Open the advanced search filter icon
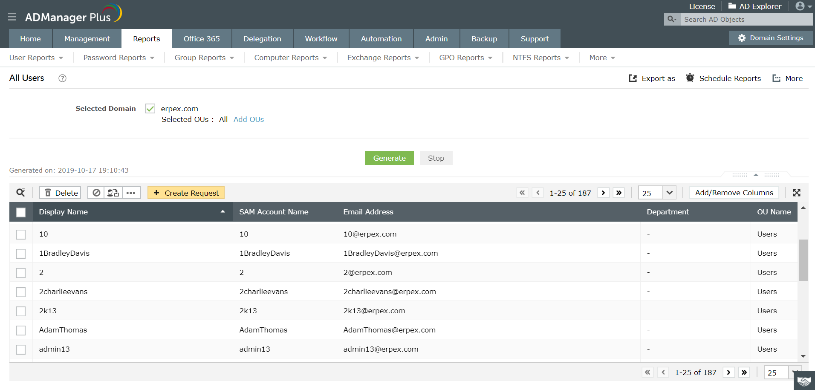Screen dimensions: 815x390 point(20,193)
